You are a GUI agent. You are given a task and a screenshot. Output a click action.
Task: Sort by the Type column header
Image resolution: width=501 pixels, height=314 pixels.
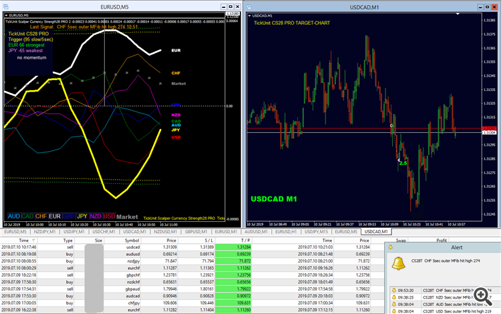(x=67, y=241)
